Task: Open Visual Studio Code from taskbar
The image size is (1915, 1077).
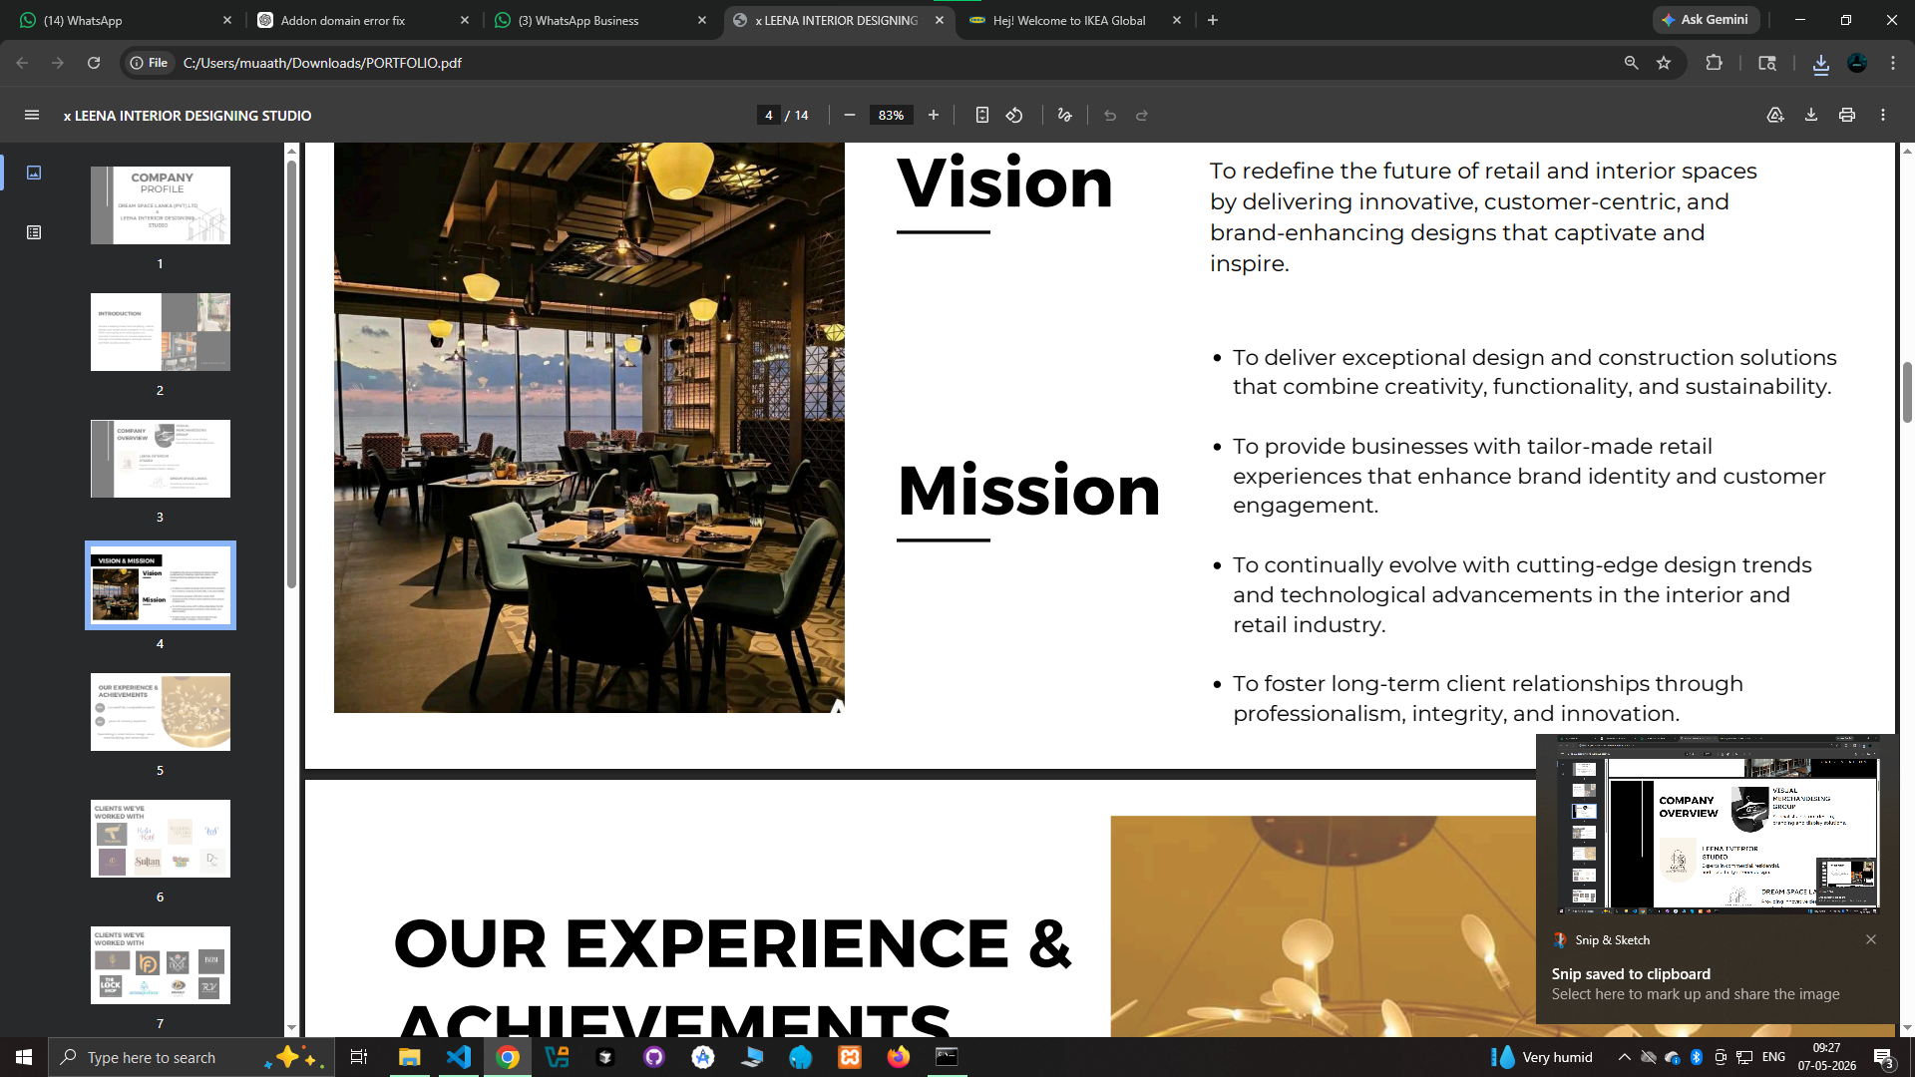Action: [459, 1057]
